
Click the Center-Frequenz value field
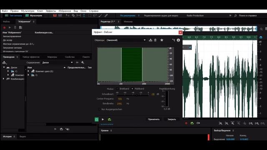[x=120, y=99]
